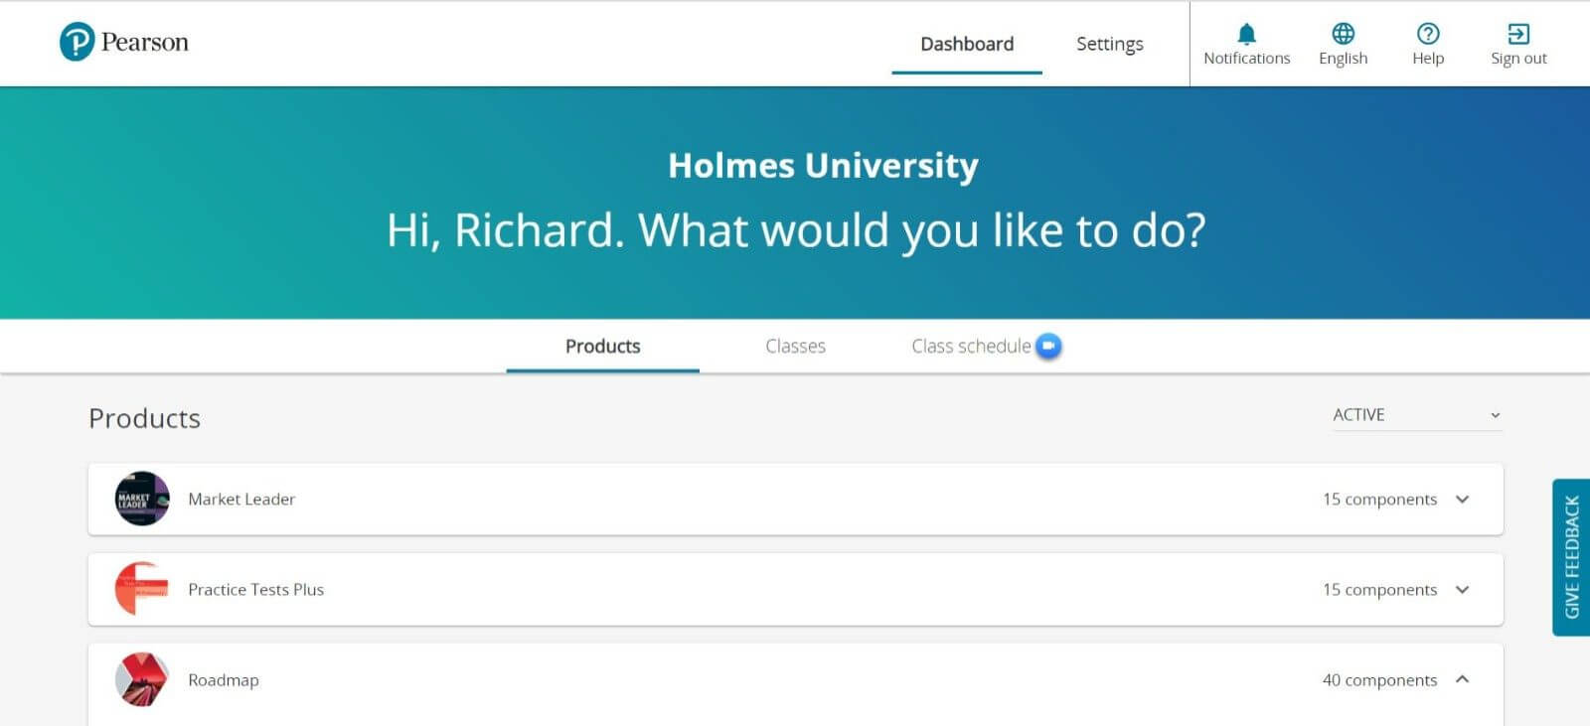Click the Sign out icon
Screen dimensions: 1590x726
(1518, 34)
